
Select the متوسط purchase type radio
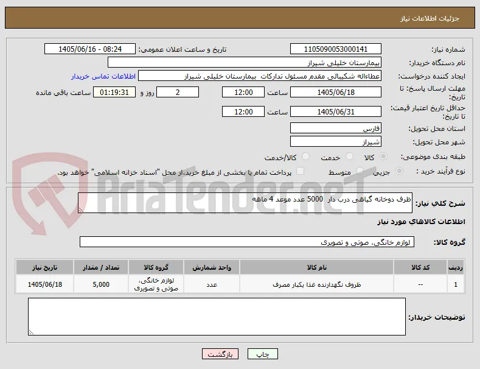click(360, 171)
